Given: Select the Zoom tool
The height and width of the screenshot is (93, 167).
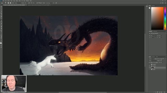Looking at the screenshot, I should [1, 39].
